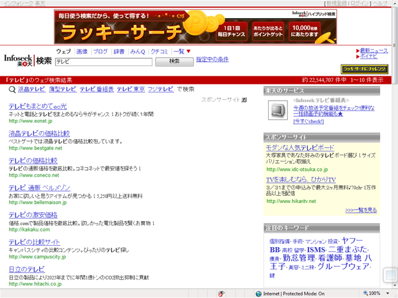This screenshot has width=398, height=298.
Task: Click the Internet zone globe icon
Action: point(259,294)
